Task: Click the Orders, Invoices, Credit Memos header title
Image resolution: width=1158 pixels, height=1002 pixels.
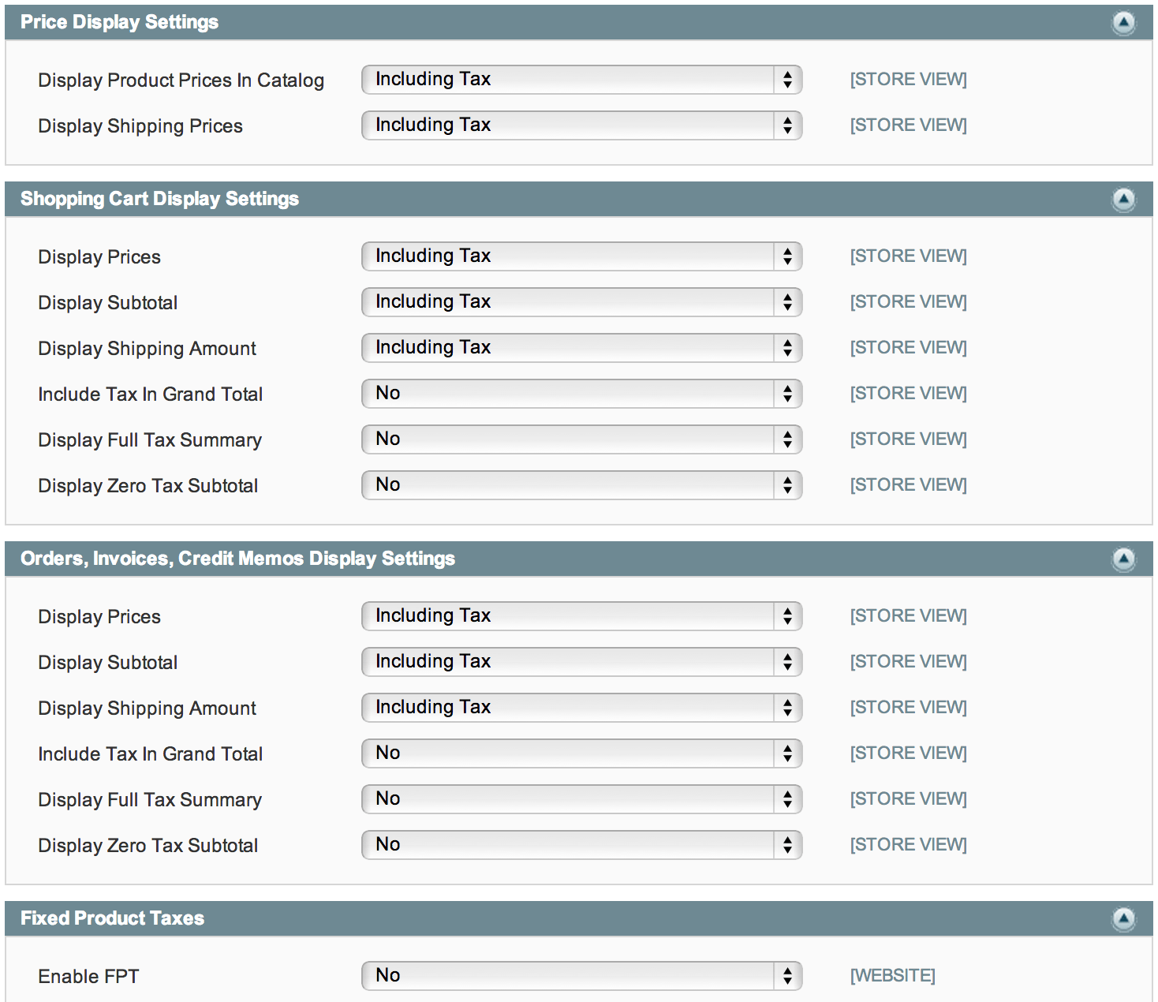Action: (x=237, y=559)
